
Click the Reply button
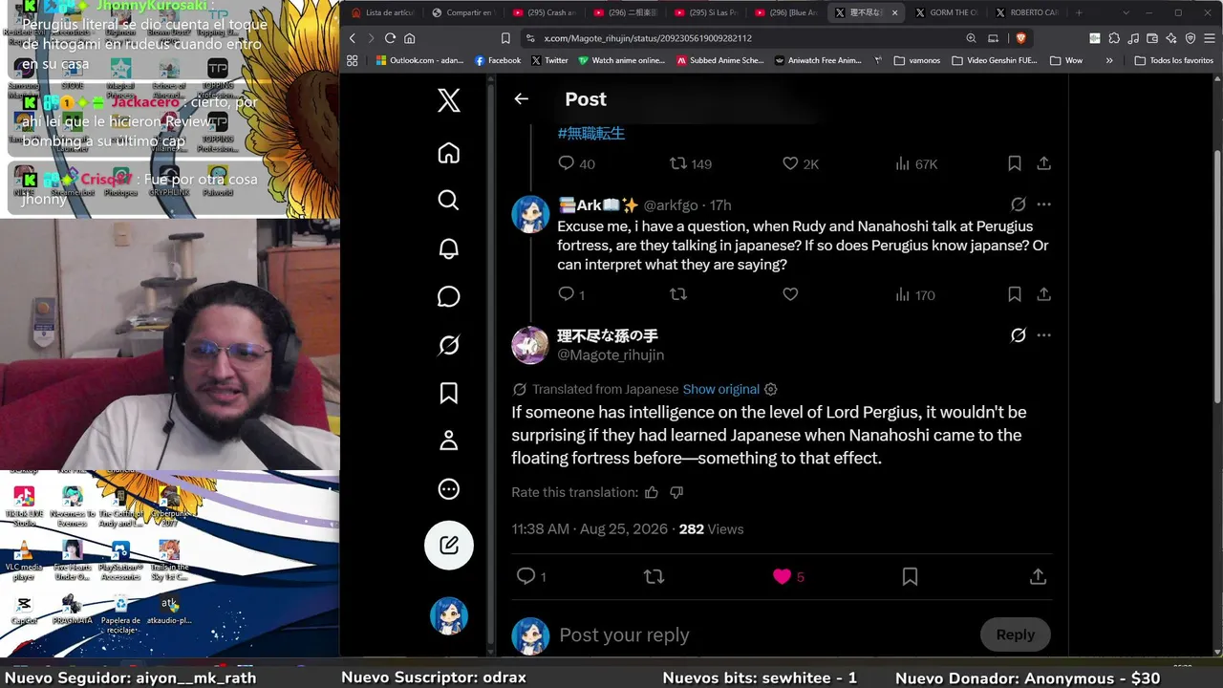pos(1015,634)
